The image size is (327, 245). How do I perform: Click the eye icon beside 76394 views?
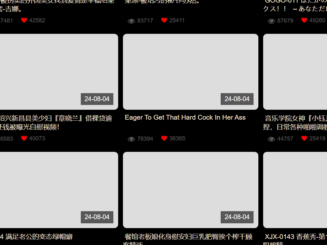[x=131, y=139]
